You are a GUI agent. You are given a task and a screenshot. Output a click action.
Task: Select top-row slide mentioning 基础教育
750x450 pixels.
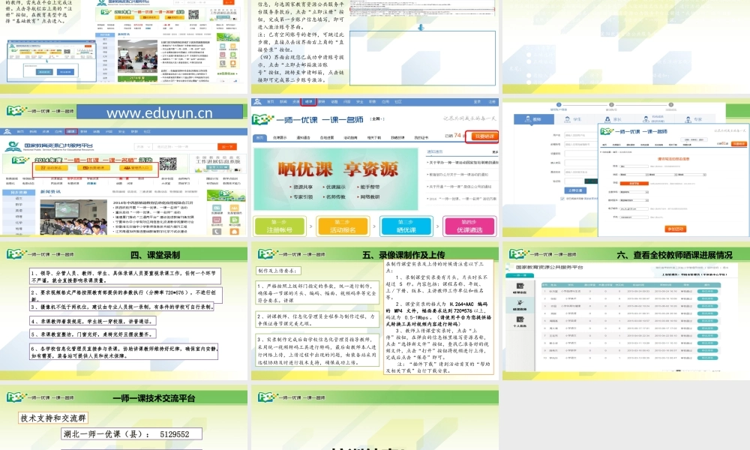[x=124, y=46]
